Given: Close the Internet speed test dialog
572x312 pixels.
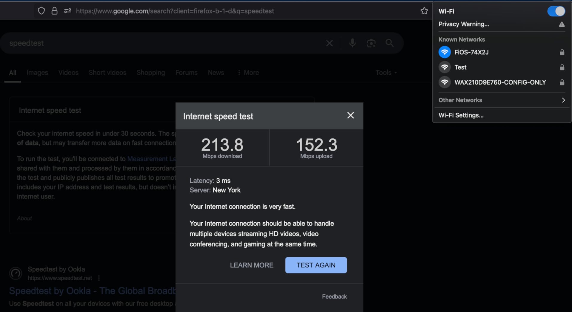Looking at the screenshot, I should (350, 115).
